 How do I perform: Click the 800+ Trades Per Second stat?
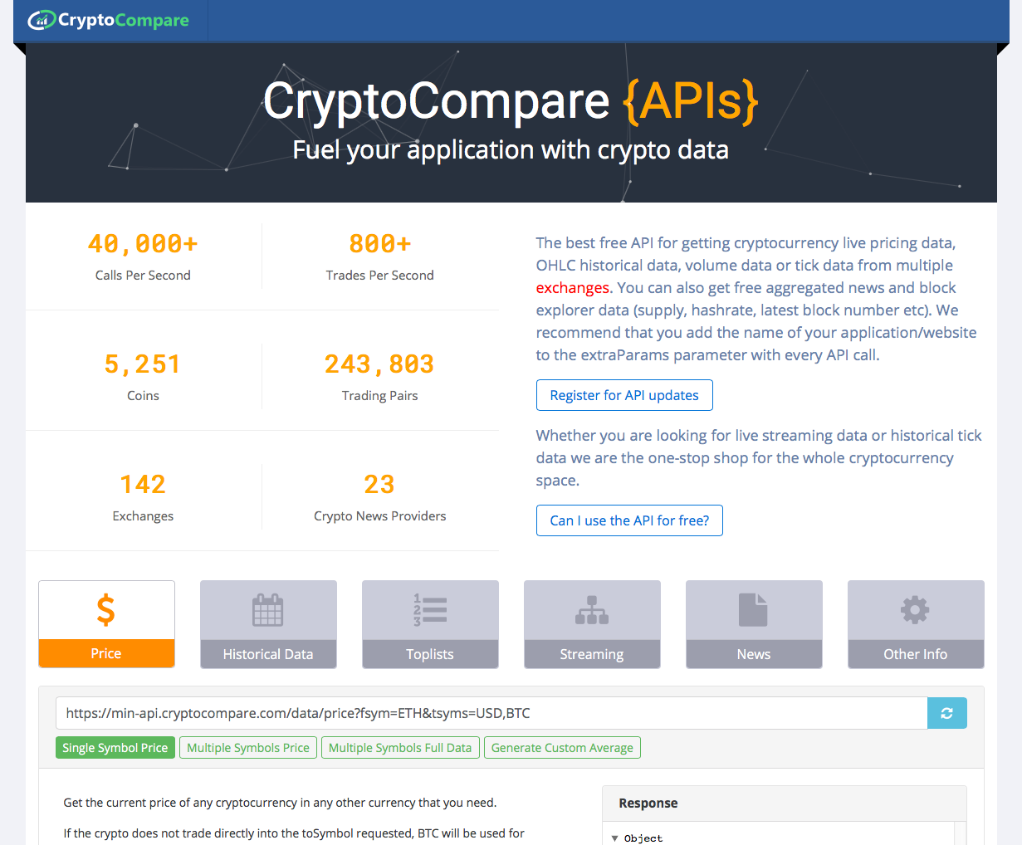[379, 256]
